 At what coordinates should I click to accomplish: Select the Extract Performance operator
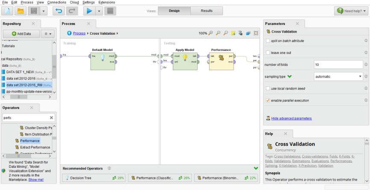(x=35, y=147)
